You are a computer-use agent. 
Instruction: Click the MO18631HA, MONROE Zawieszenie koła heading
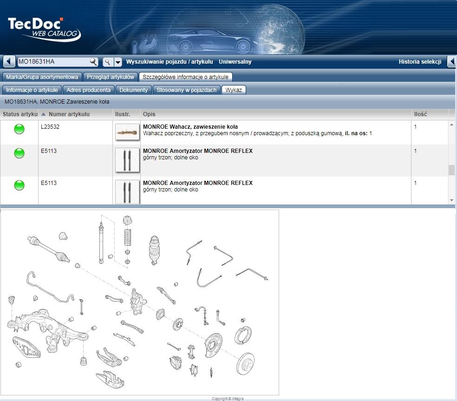57,102
